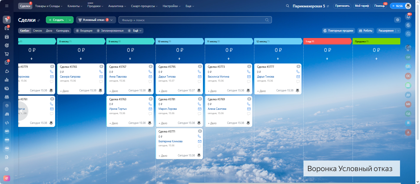The width and height of the screenshot is (420, 184).
Task: Open the ОС user chat avatar on the right
Action: pyautogui.click(x=408, y=75)
